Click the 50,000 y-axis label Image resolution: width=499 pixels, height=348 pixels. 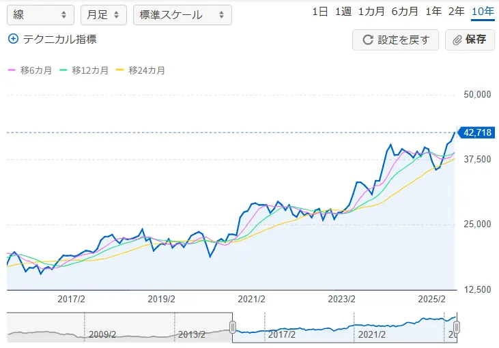point(477,94)
